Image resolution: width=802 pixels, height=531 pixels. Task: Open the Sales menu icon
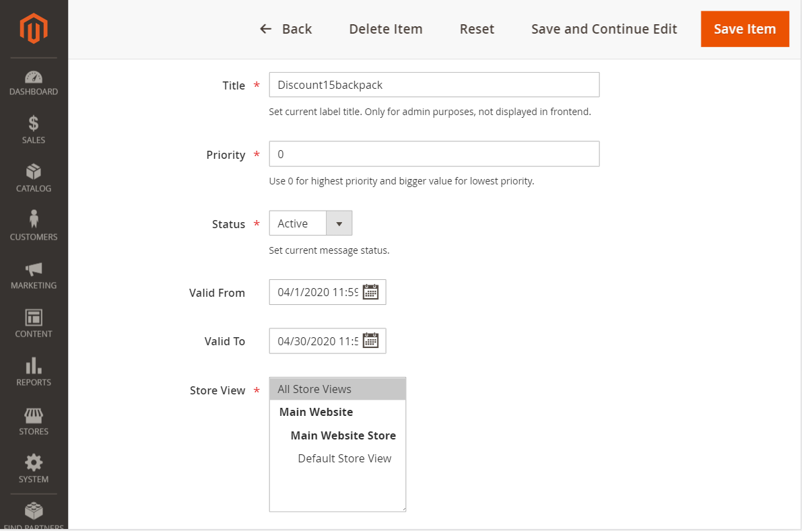pyautogui.click(x=34, y=124)
